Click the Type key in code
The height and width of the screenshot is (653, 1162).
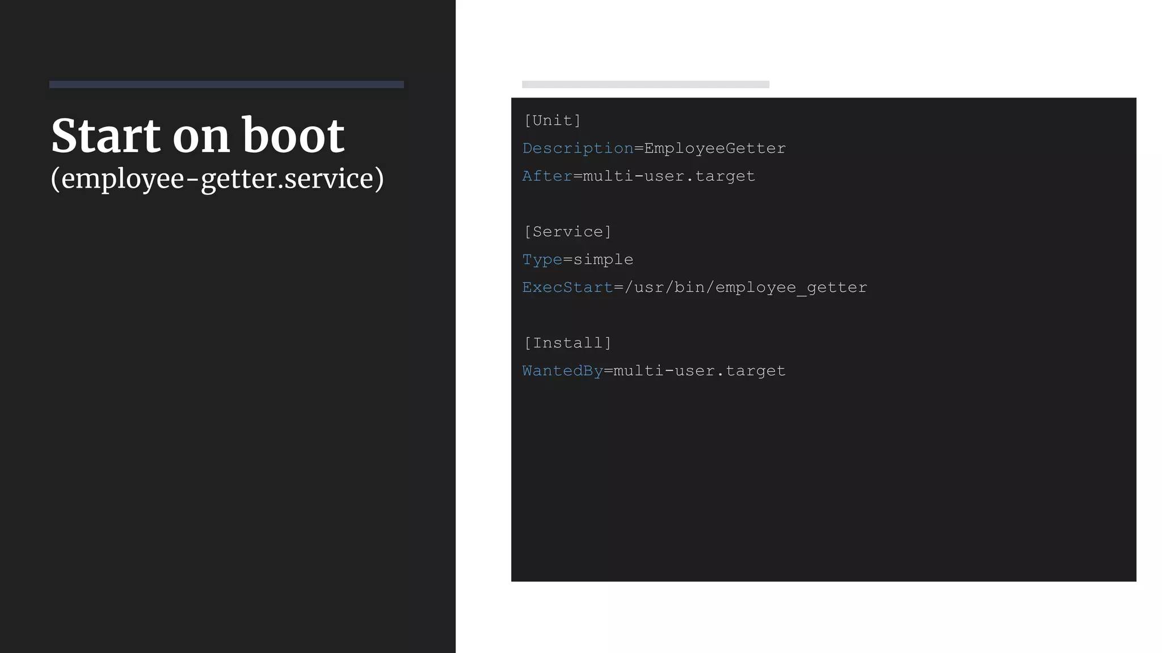tap(542, 260)
